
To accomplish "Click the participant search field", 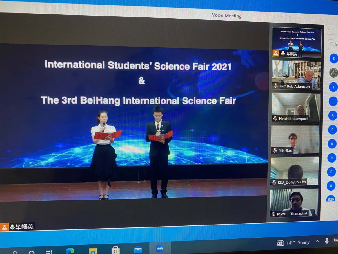I will click(x=334, y=44).
